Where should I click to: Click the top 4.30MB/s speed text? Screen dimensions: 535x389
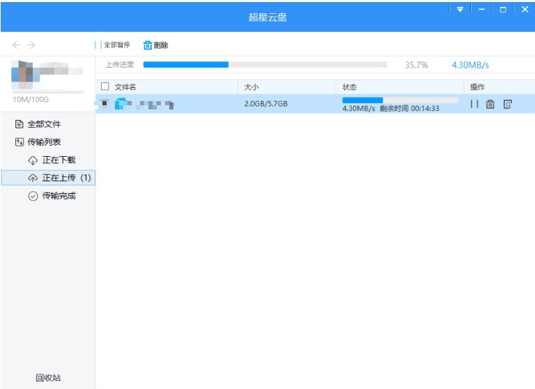coord(470,65)
